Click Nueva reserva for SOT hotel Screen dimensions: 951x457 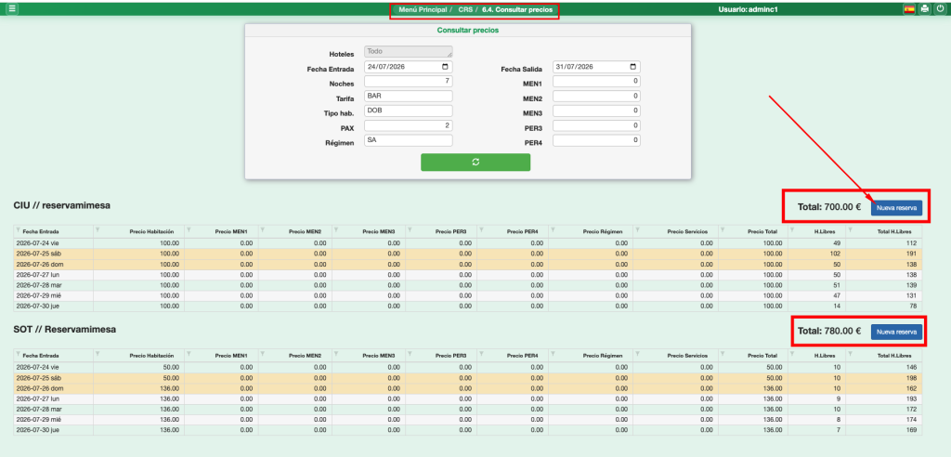pos(896,332)
